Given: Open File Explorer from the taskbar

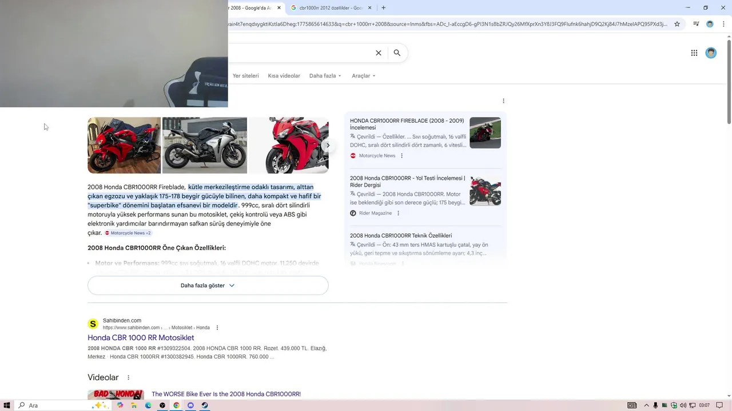Looking at the screenshot, I should click(x=134, y=405).
